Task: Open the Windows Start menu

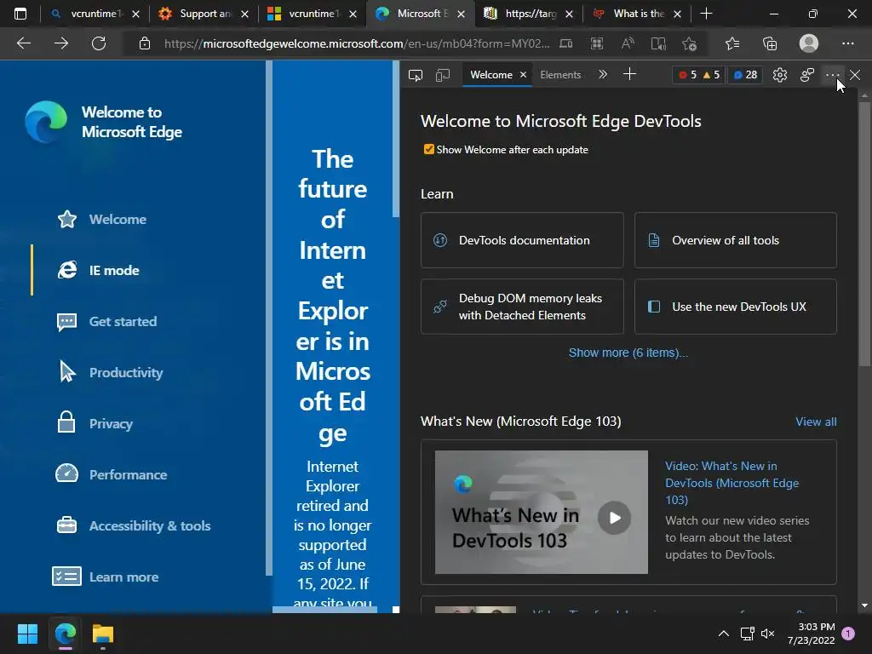Action: 27,634
